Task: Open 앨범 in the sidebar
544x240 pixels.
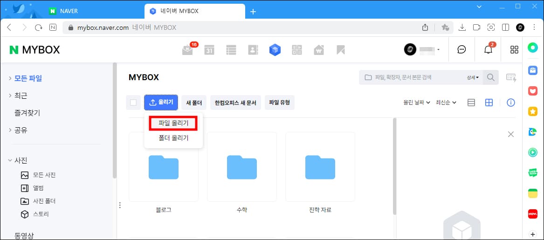Action: tap(38, 188)
